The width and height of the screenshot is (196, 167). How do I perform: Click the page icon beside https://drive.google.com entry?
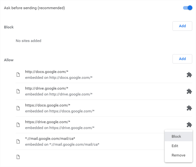pos(18,125)
